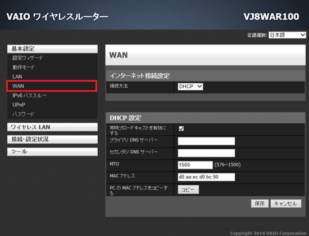Select the LAN sidebar item
This screenshot has height=236, width=309.
[17, 77]
